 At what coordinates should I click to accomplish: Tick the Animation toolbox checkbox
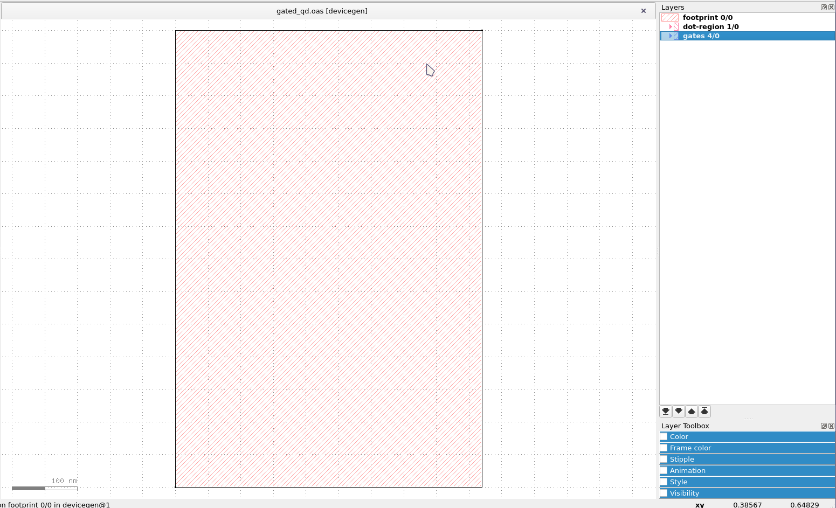point(664,470)
